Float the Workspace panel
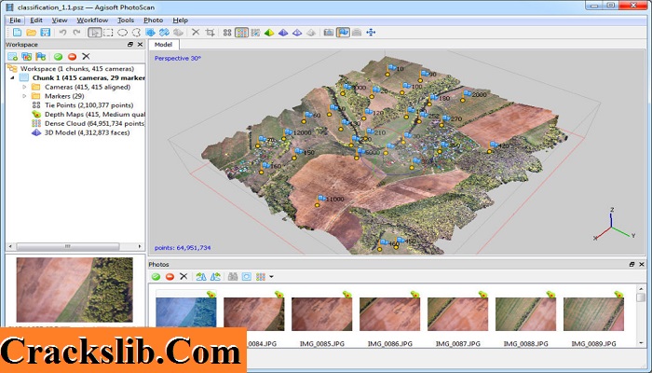 (x=130, y=44)
